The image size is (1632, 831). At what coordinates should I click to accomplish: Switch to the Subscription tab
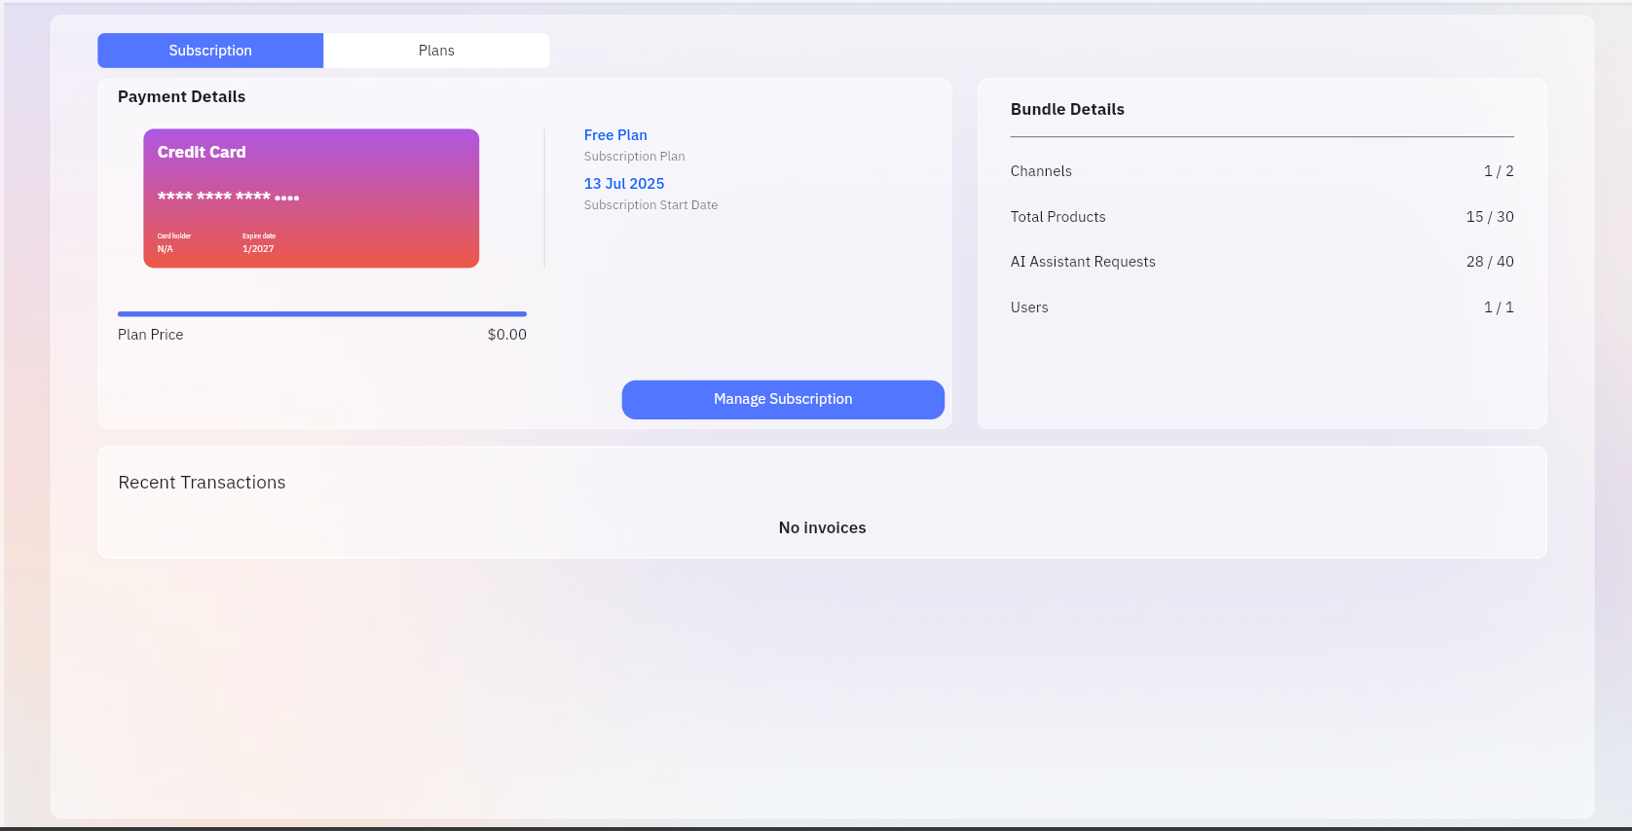click(210, 51)
